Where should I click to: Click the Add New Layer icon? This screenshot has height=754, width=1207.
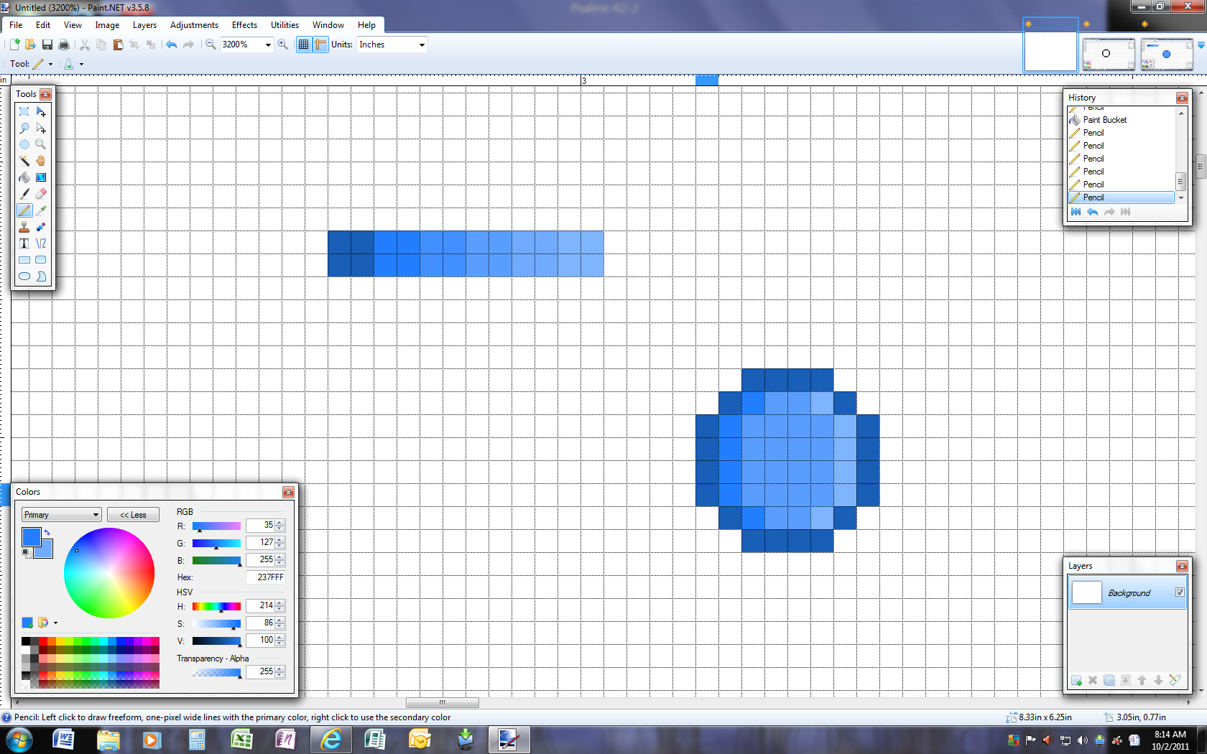point(1076,680)
